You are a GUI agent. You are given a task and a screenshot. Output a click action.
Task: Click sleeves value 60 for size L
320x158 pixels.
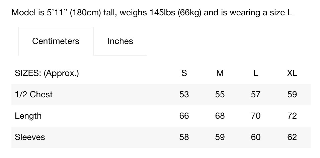(x=256, y=137)
